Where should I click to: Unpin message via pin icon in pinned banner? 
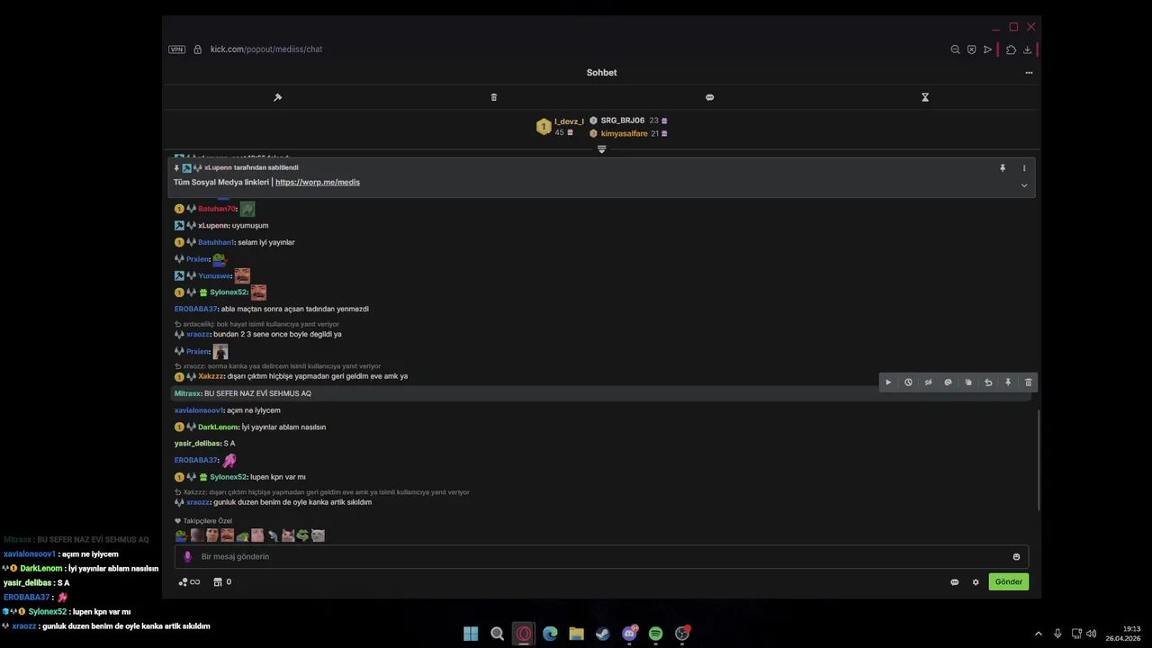[1003, 168]
